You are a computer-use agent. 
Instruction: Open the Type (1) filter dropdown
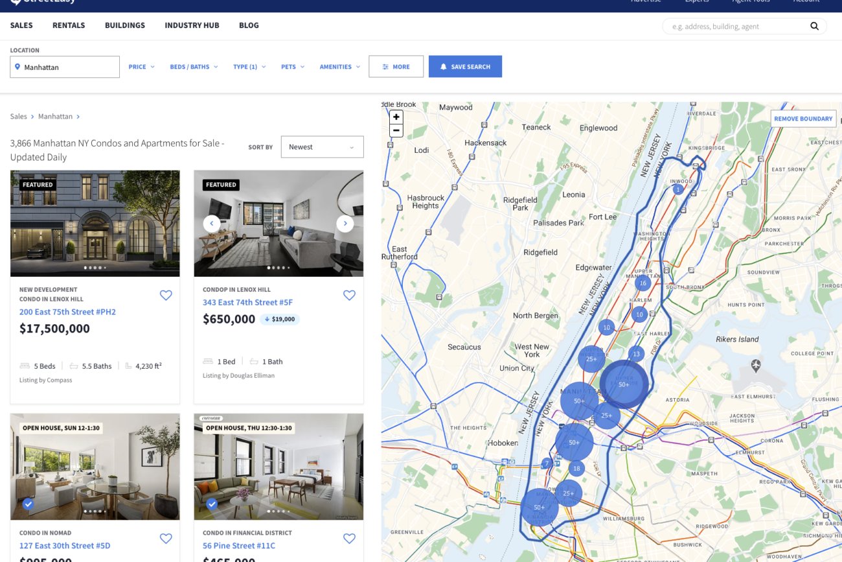pos(249,67)
